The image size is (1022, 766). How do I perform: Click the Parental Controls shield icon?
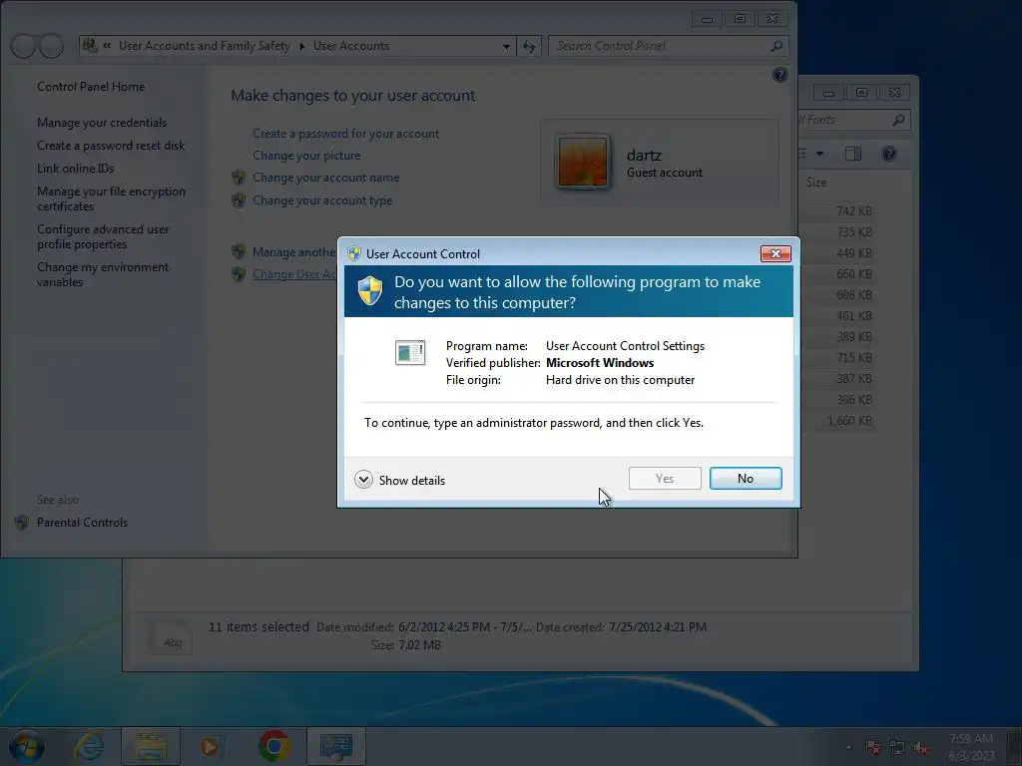[22, 523]
